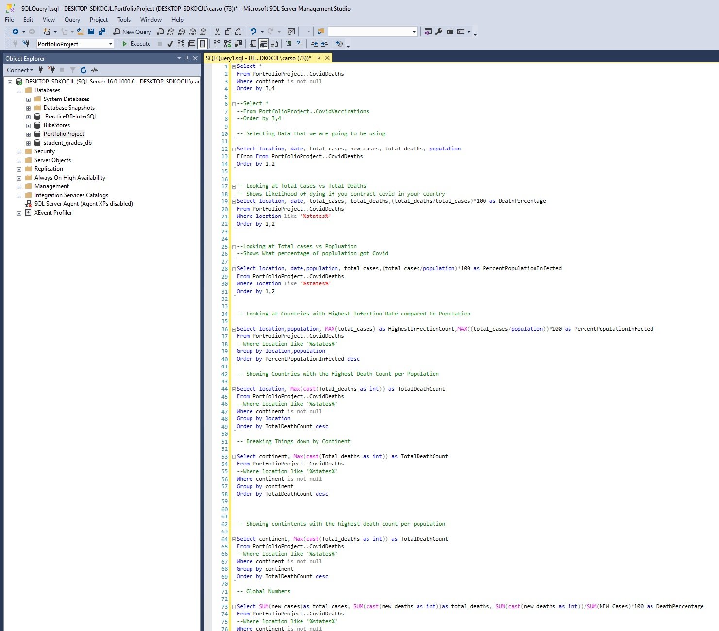Expand the BikeStores database node

[28, 125]
